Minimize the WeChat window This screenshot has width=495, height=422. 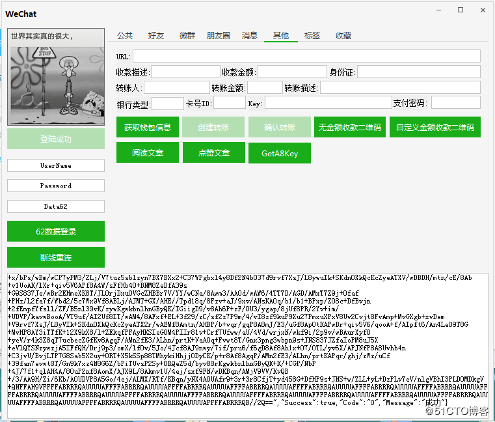[x=439, y=10]
